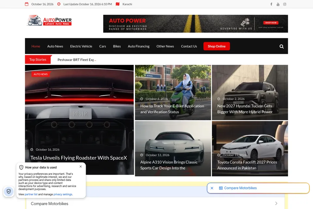Open the Facebook icon in top bar

tap(271, 4)
